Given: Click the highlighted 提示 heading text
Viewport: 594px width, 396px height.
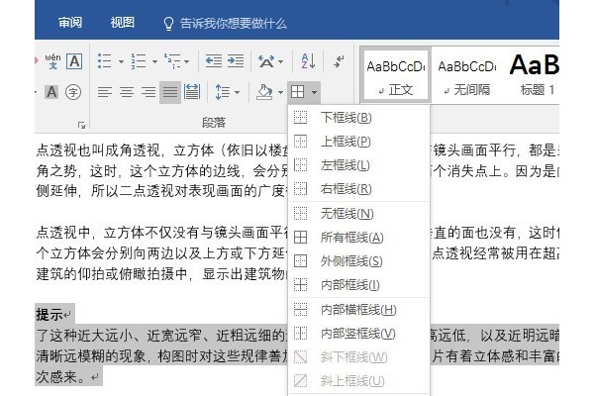Looking at the screenshot, I should (49, 314).
